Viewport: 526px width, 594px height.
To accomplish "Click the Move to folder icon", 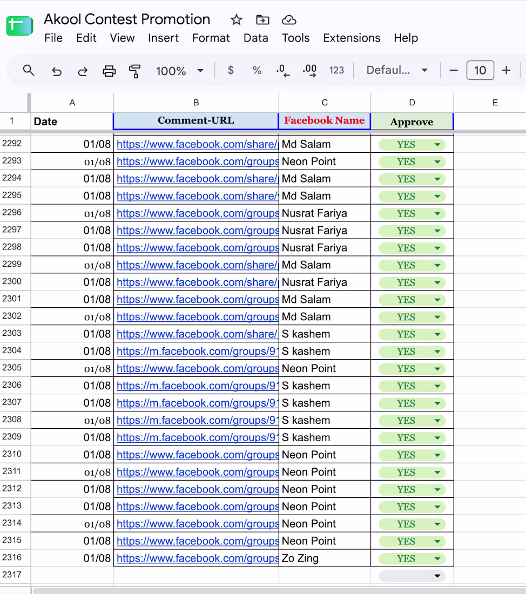I will pyautogui.click(x=262, y=19).
